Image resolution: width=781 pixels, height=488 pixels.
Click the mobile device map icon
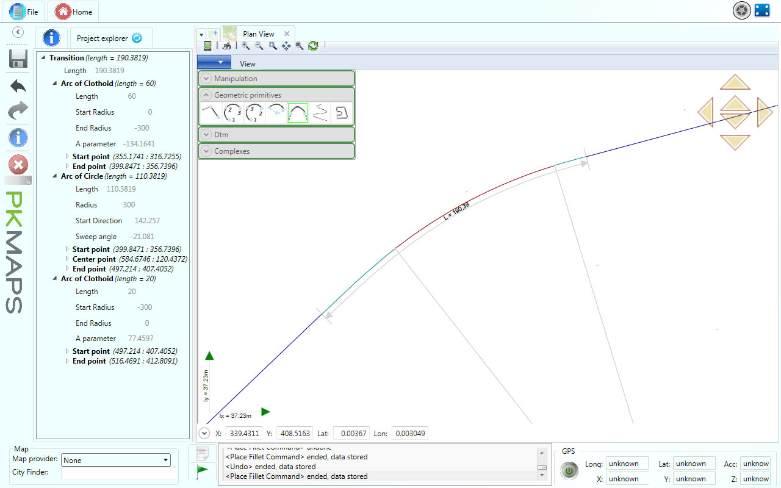[207, 46]
